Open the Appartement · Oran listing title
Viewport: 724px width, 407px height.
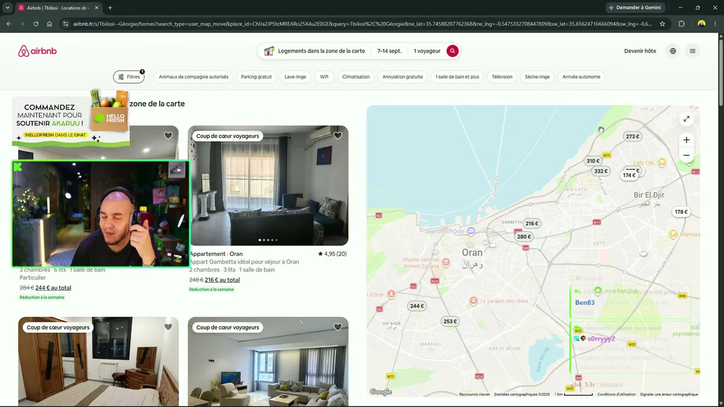[x=216, y=254]
